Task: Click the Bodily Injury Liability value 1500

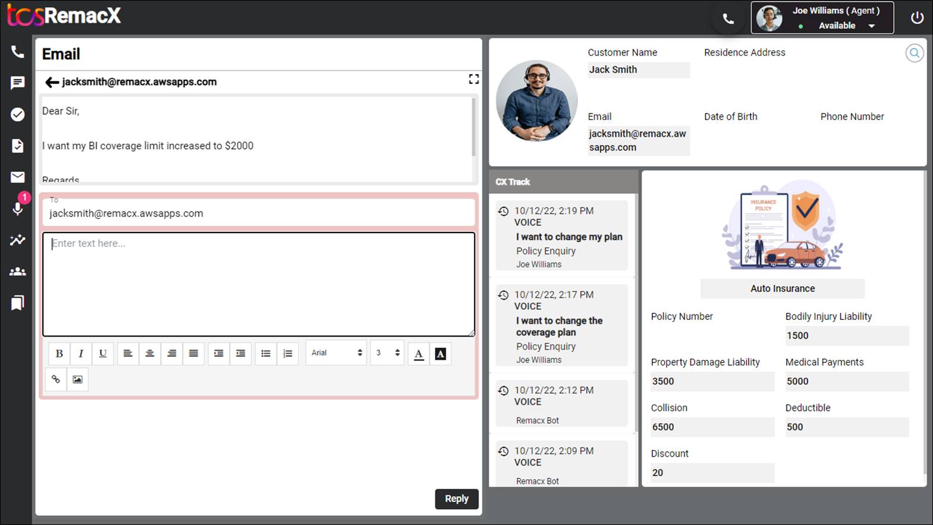Action: click(x=847, y=335)
